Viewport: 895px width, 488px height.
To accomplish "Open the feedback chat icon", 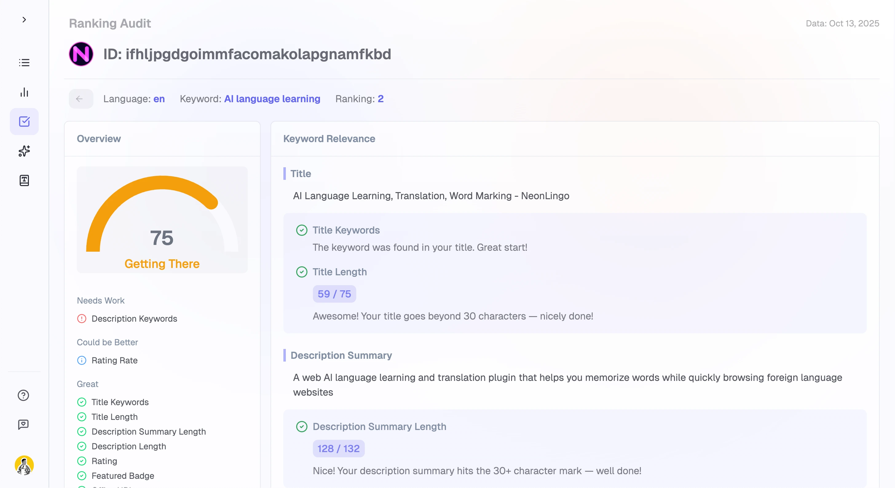I will tap(23, 424).
